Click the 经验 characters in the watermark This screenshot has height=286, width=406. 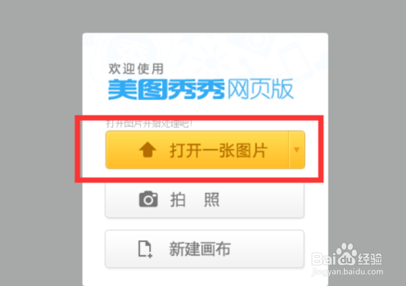point(370,259)
